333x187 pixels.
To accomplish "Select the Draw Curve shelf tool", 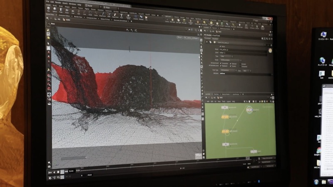I will coord(102,15).
